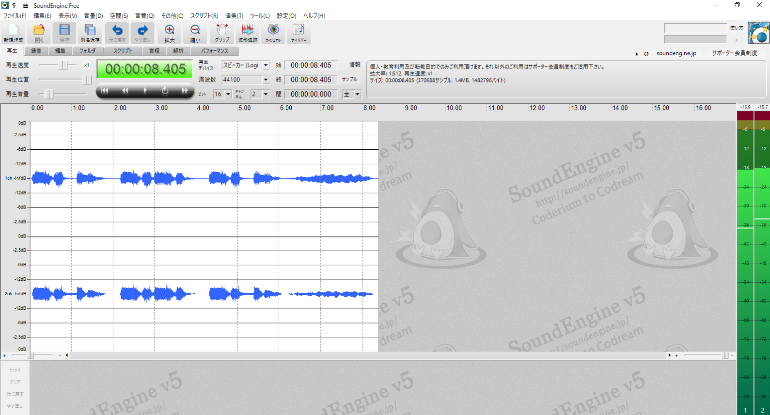Click the 始 start time field
Screen dimensions: 770x415
(x=311, y=65)
